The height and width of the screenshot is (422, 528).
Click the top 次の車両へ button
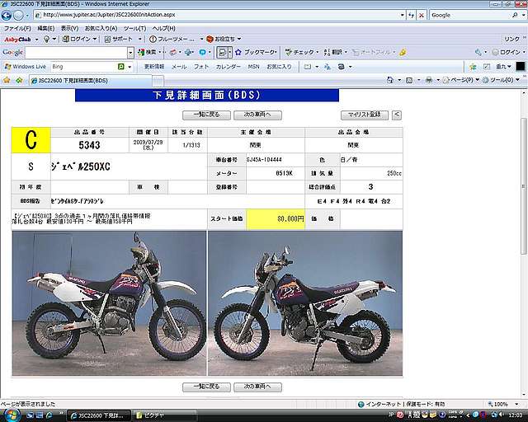(257, 115)
